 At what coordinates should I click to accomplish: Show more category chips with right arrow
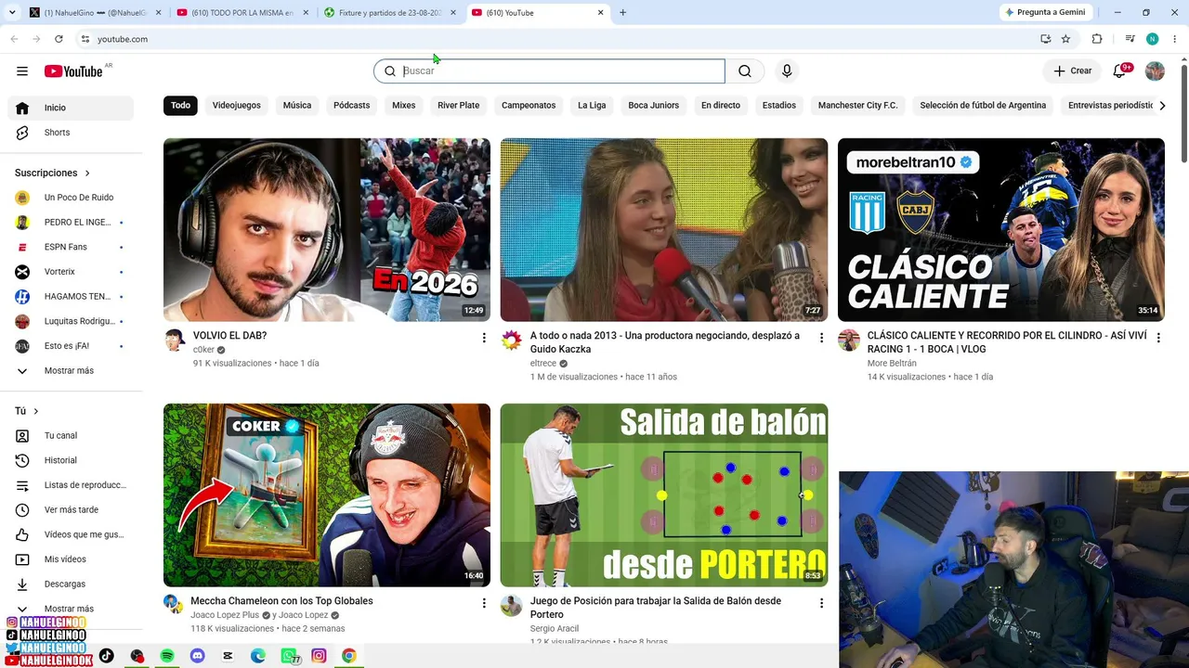tap(1162, 106)
